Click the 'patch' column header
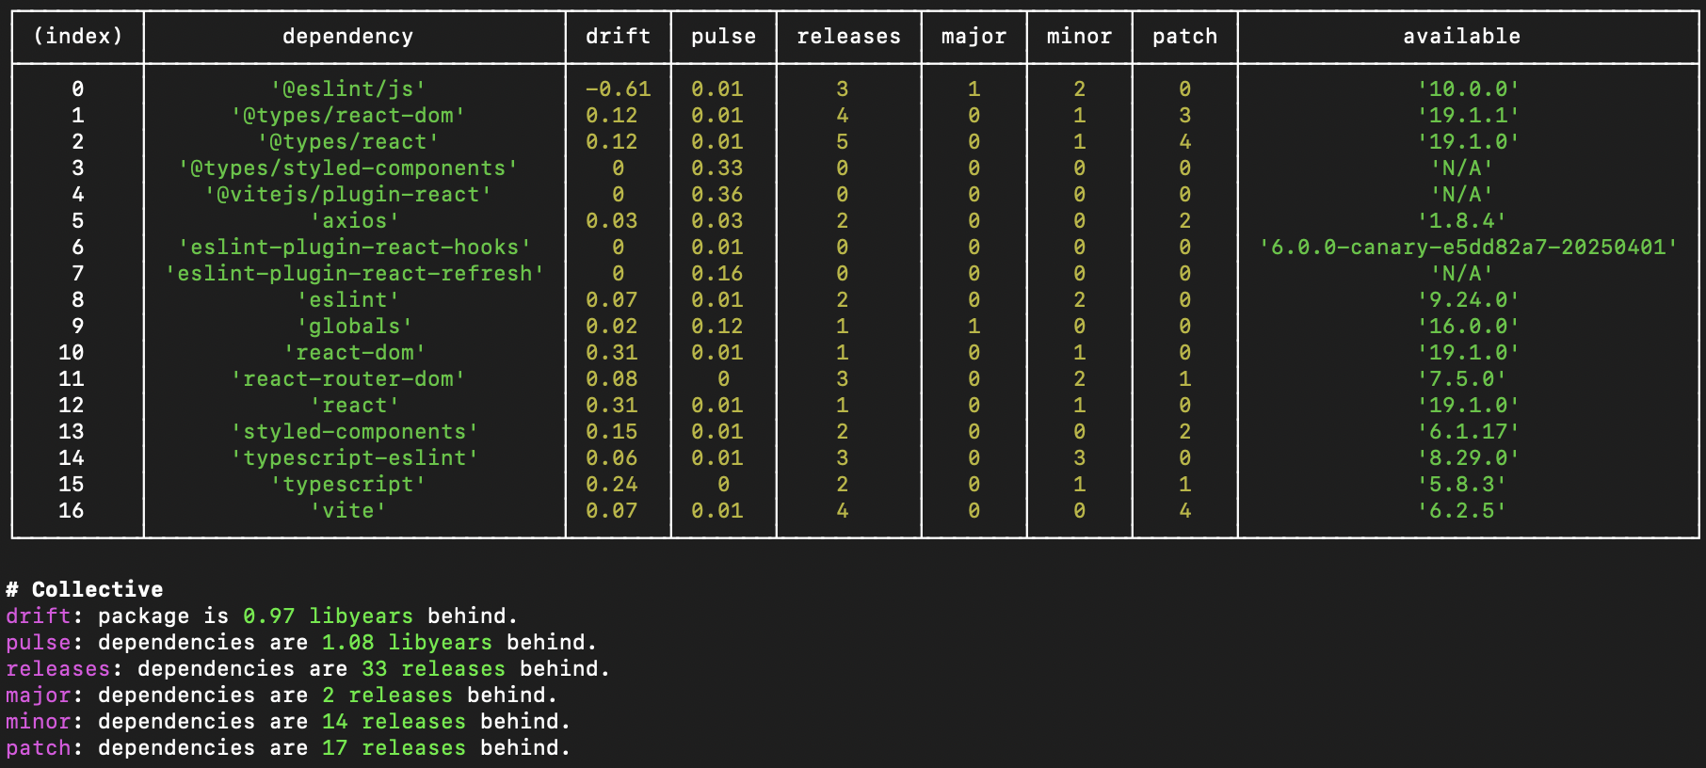The width and height of the screenshot is (1706, 768). pyautogui.click(x=1184, y=37)
